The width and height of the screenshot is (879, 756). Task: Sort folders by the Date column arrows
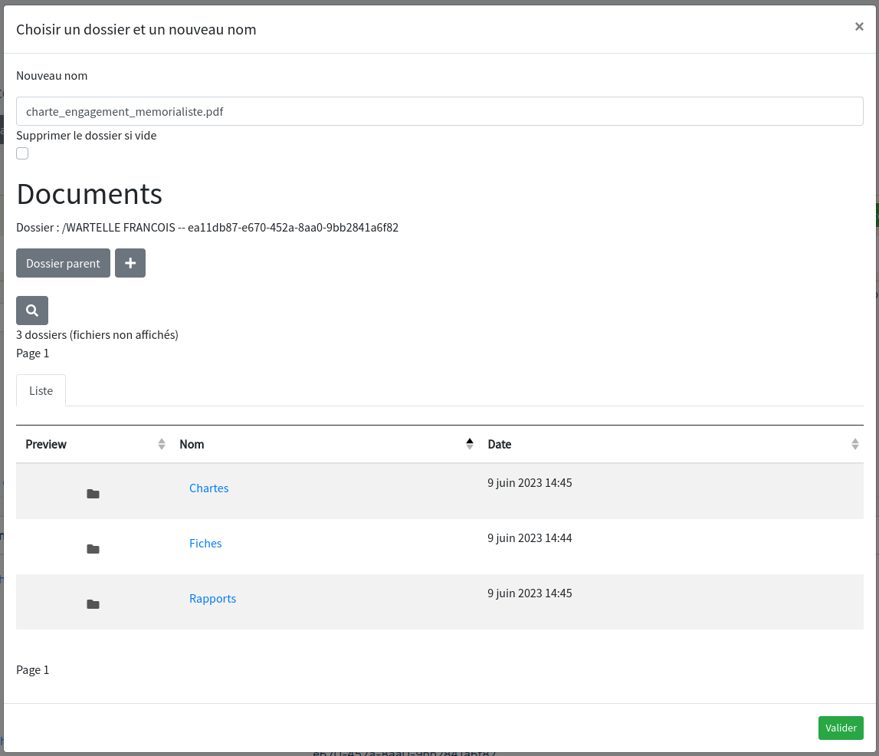tap(855, 444)
